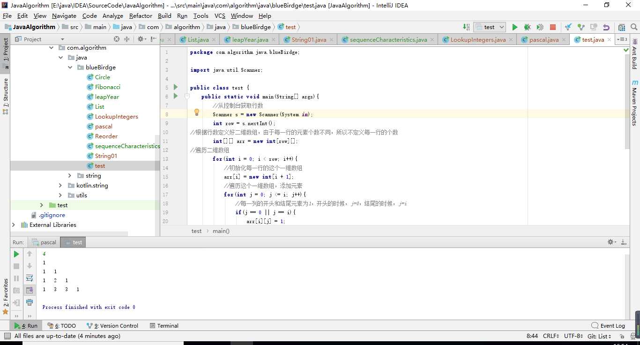
Task: Close the List.java editor tab
Action: click(214, 40)
